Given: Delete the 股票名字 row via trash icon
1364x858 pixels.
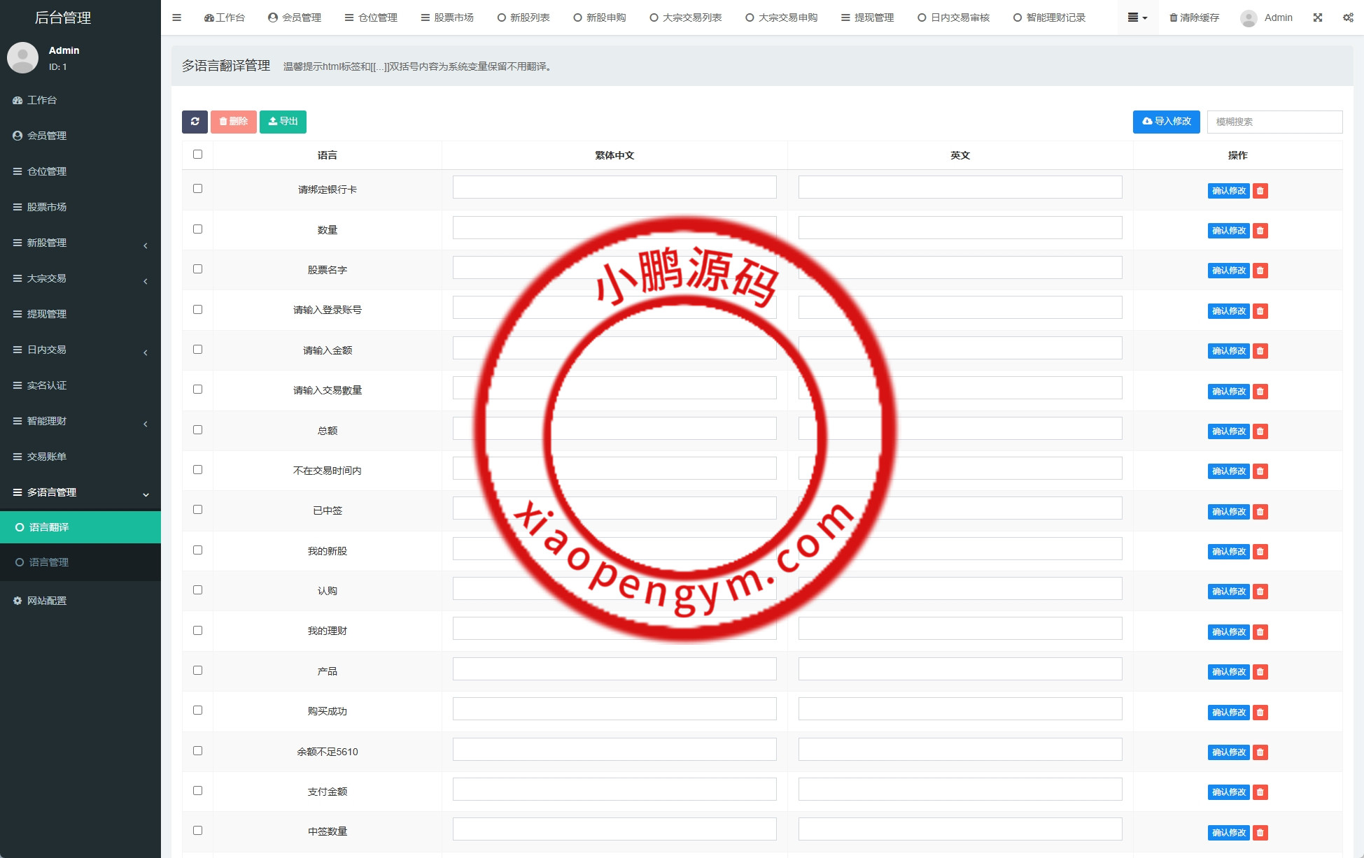Looking at the screenshot, I should click(1260, 271).
